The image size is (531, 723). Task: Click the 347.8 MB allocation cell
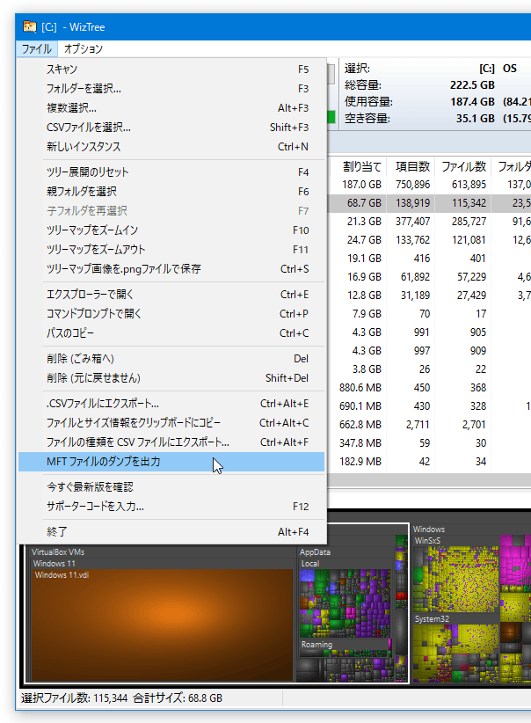click(360, 442)
